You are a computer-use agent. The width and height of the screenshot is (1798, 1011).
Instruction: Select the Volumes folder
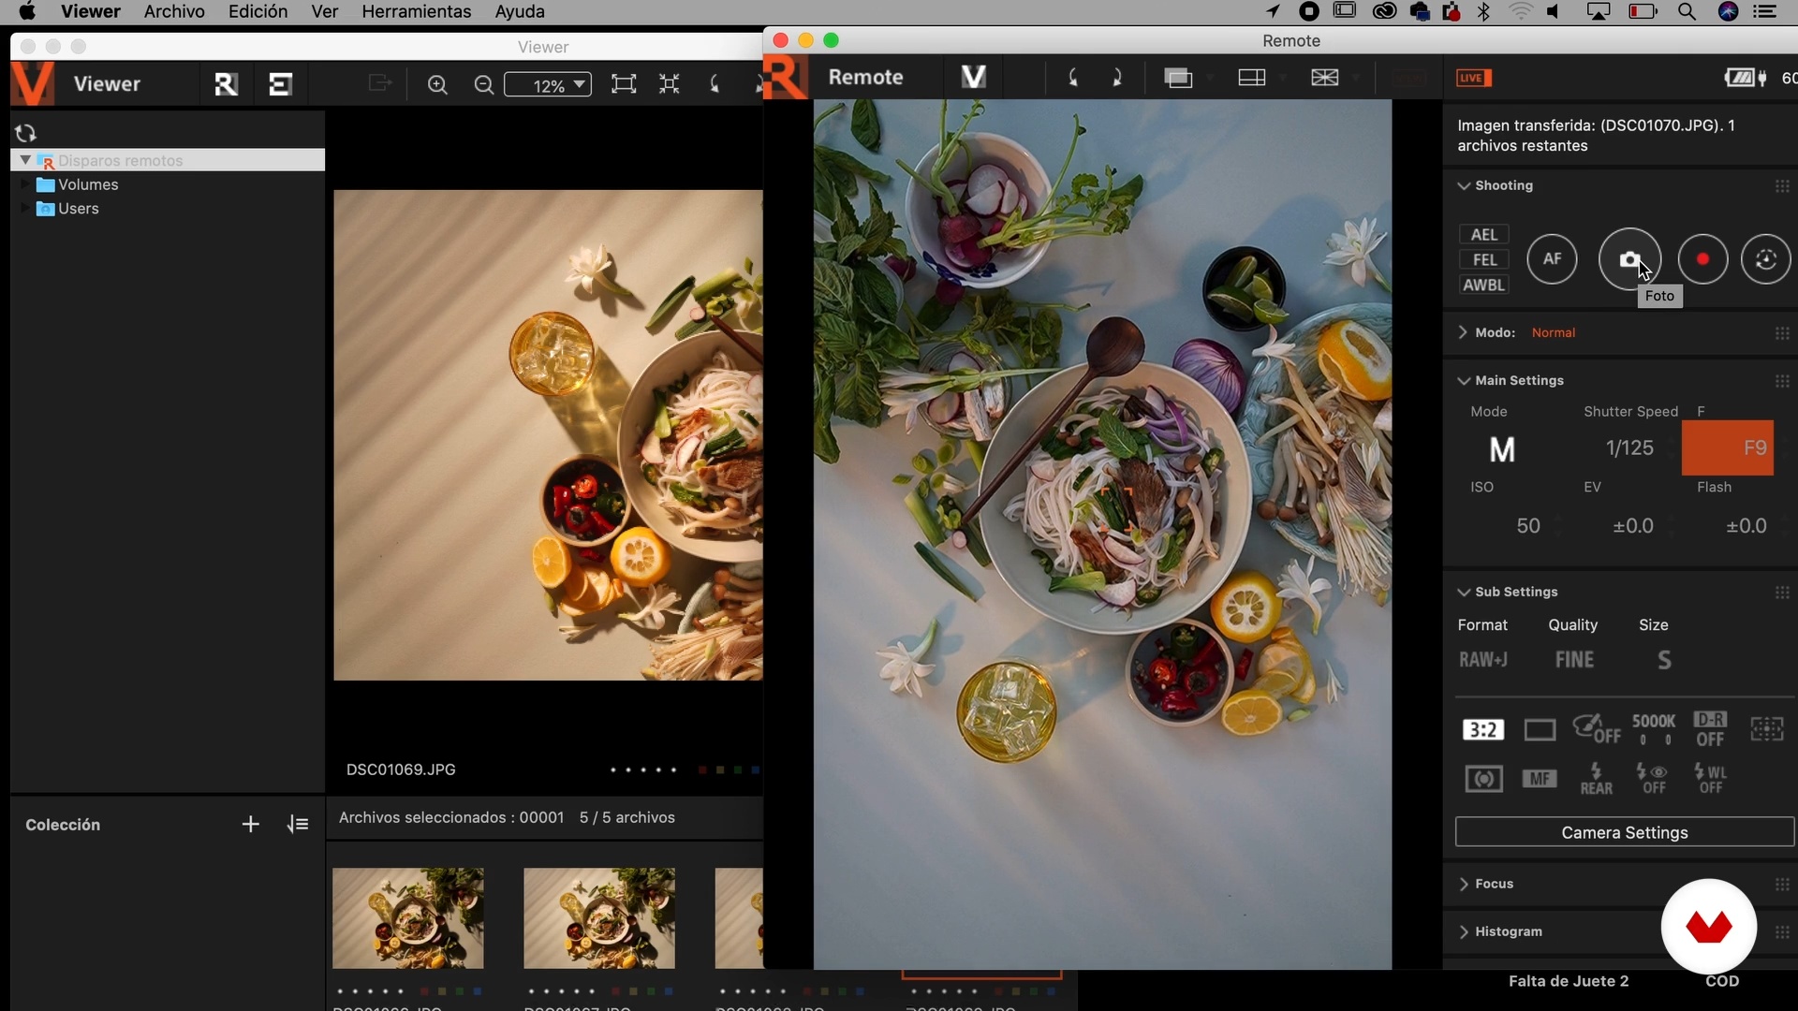click(x=88, y=184)
